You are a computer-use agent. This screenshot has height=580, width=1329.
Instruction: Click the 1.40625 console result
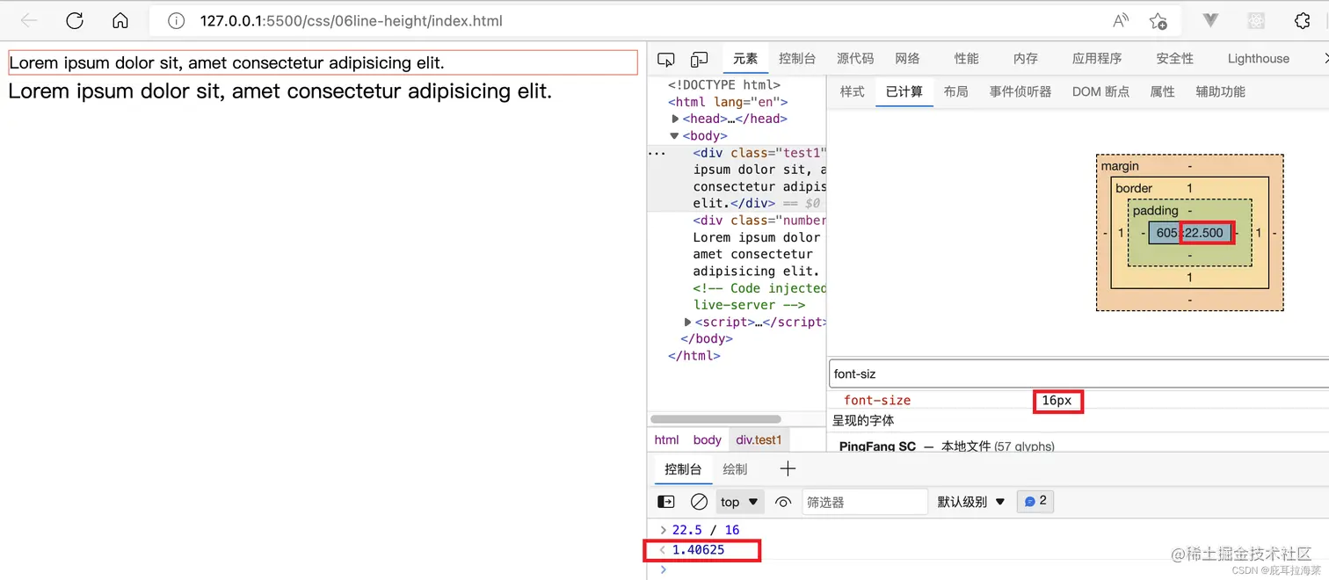pos(698,550)
